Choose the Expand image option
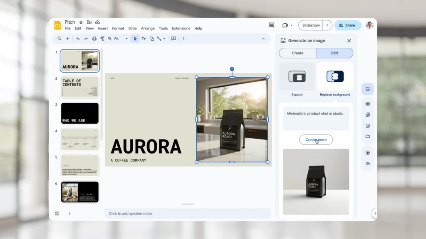 point(297,77)
